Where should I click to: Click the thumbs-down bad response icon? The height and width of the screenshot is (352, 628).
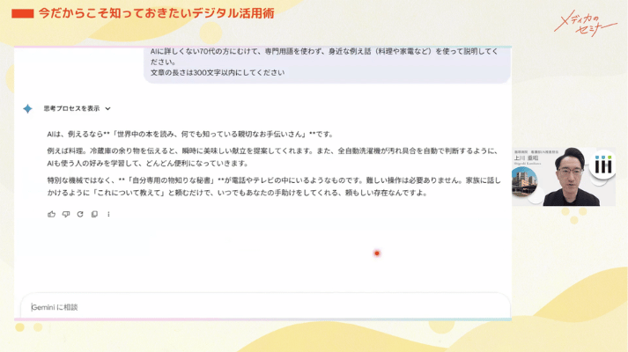point(66,215)
